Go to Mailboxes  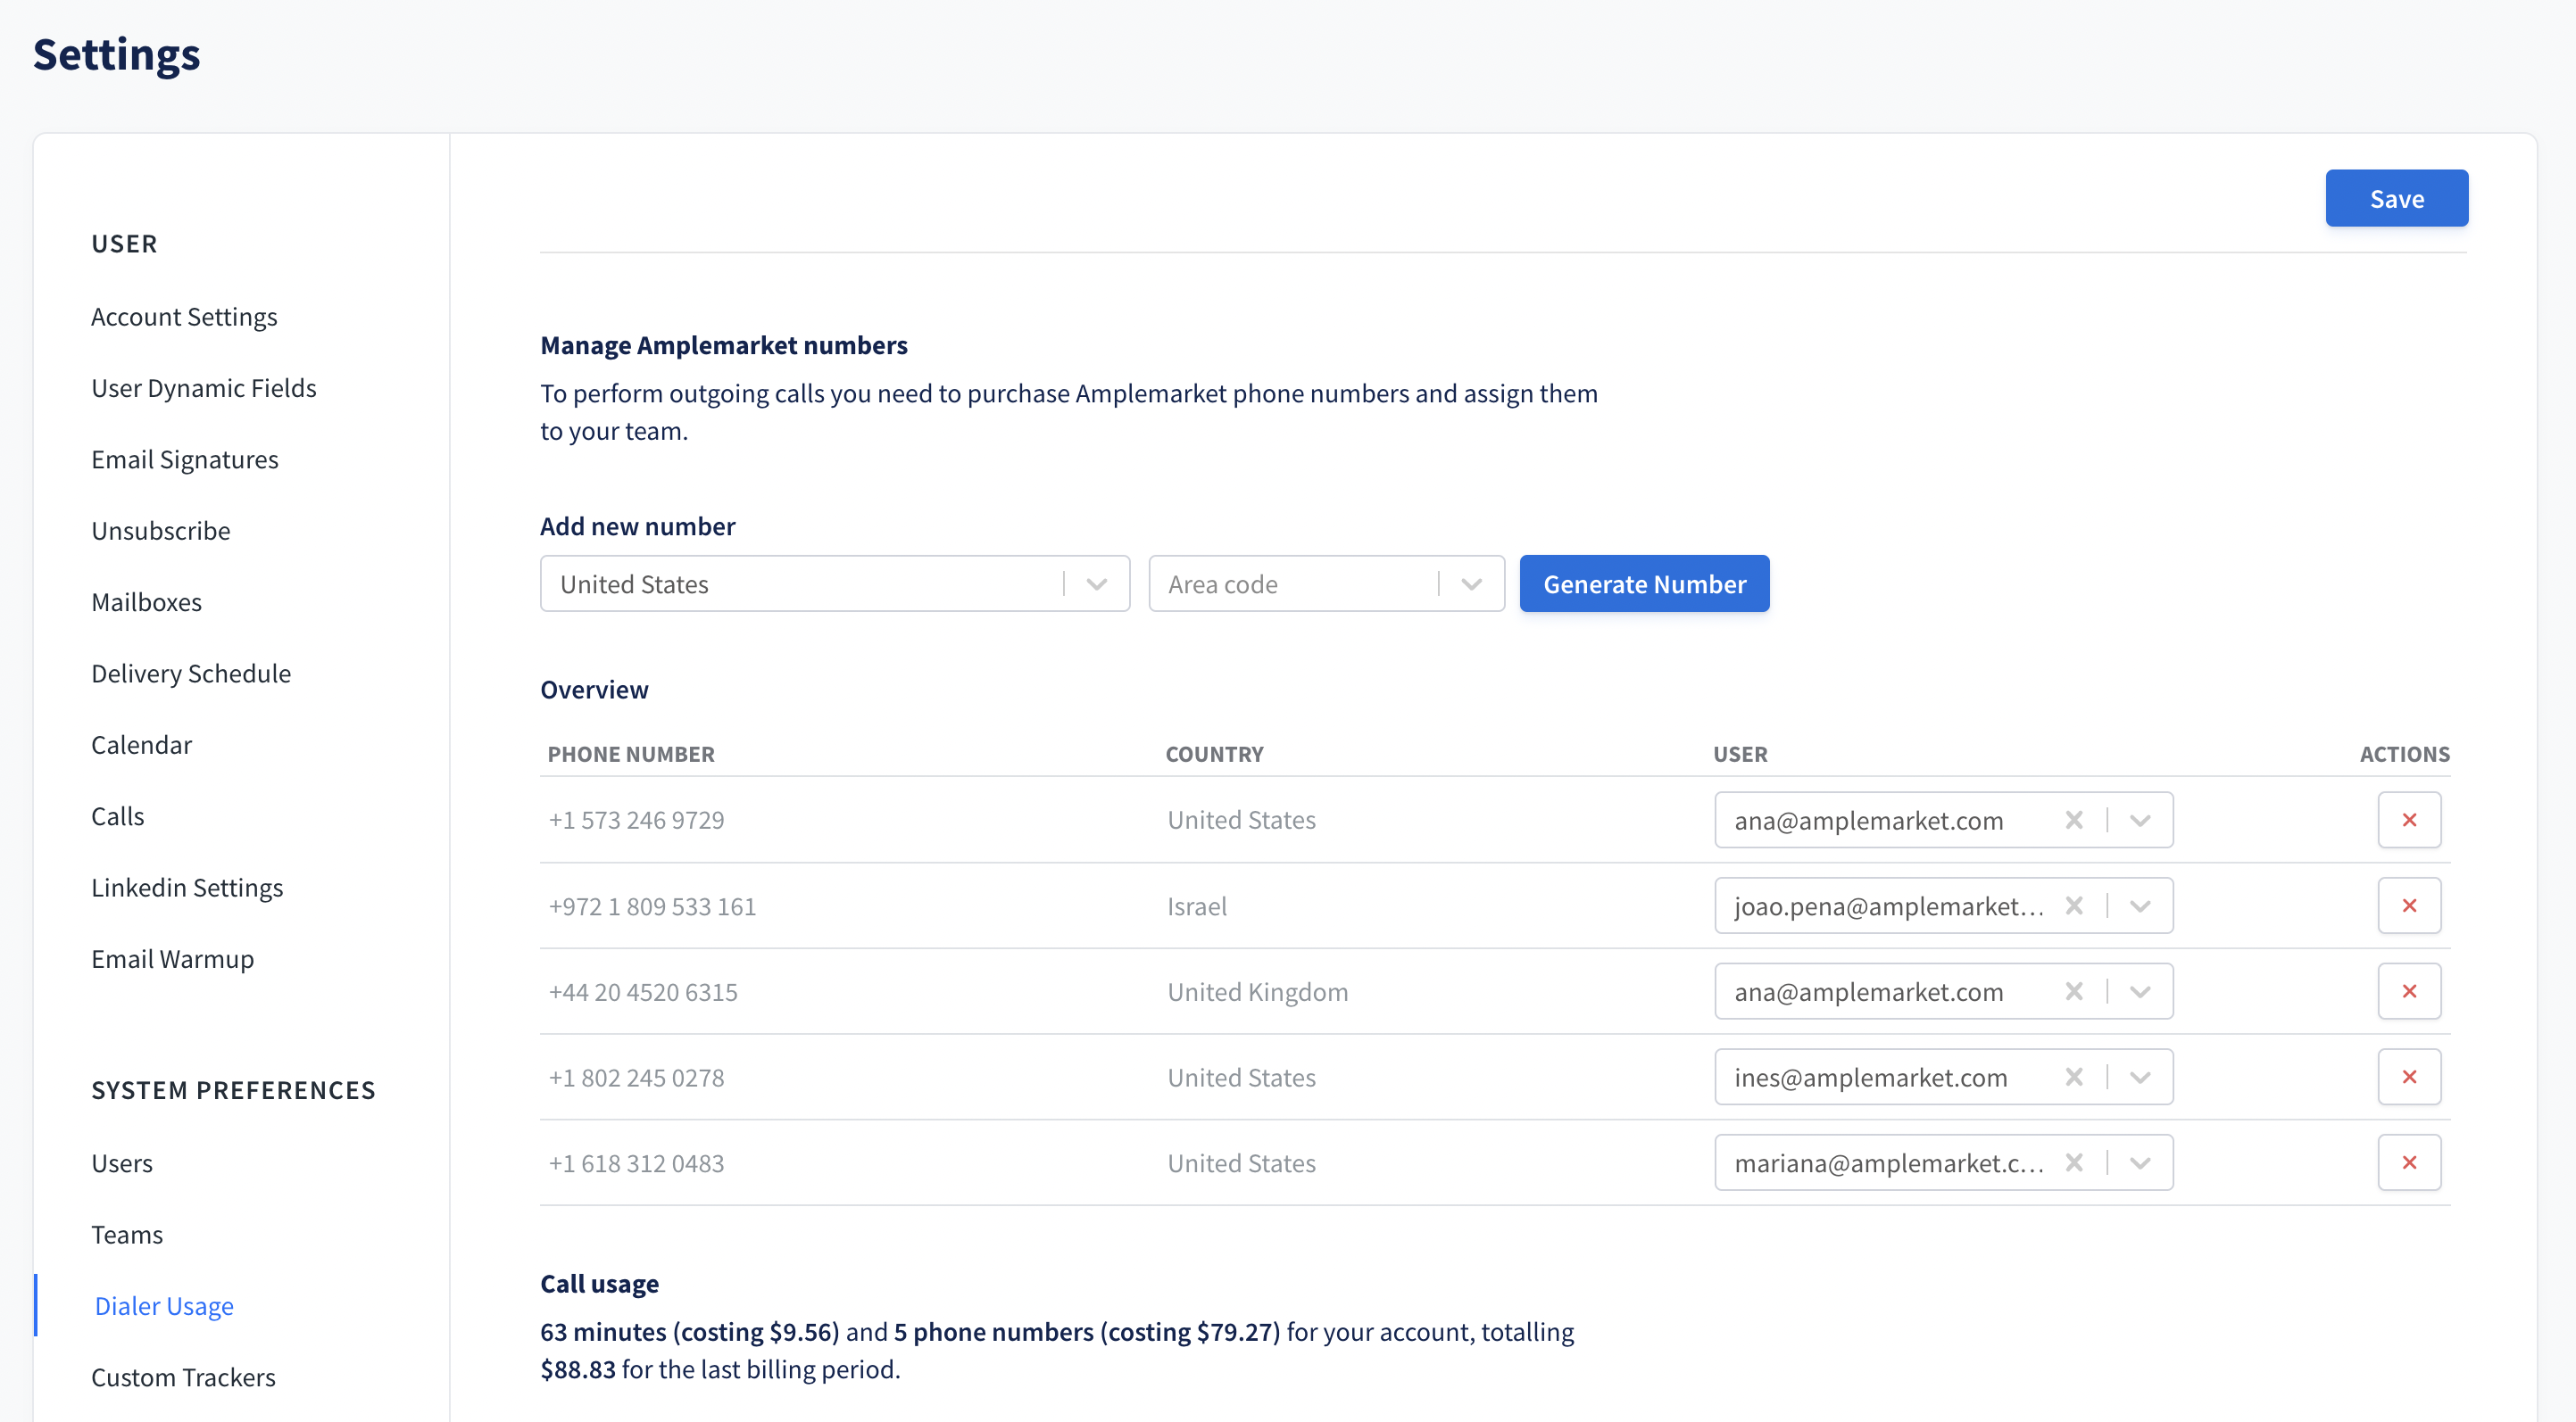147,602
